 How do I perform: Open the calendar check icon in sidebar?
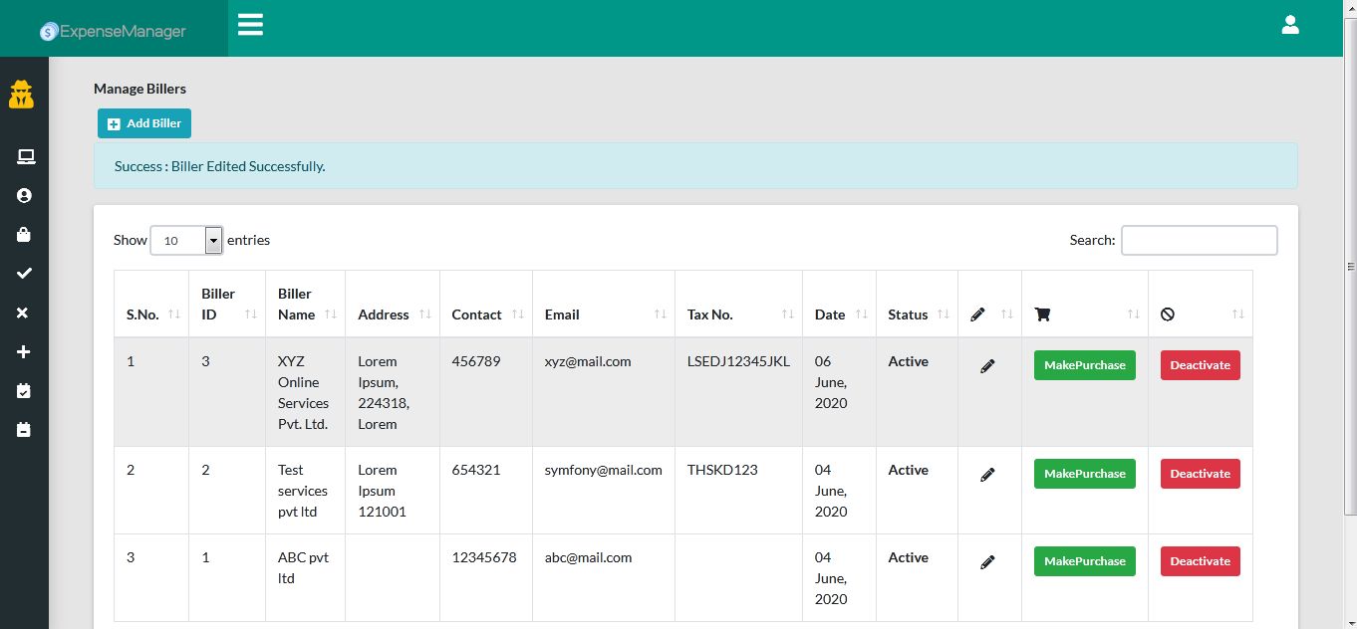click(x=25, y=391)
